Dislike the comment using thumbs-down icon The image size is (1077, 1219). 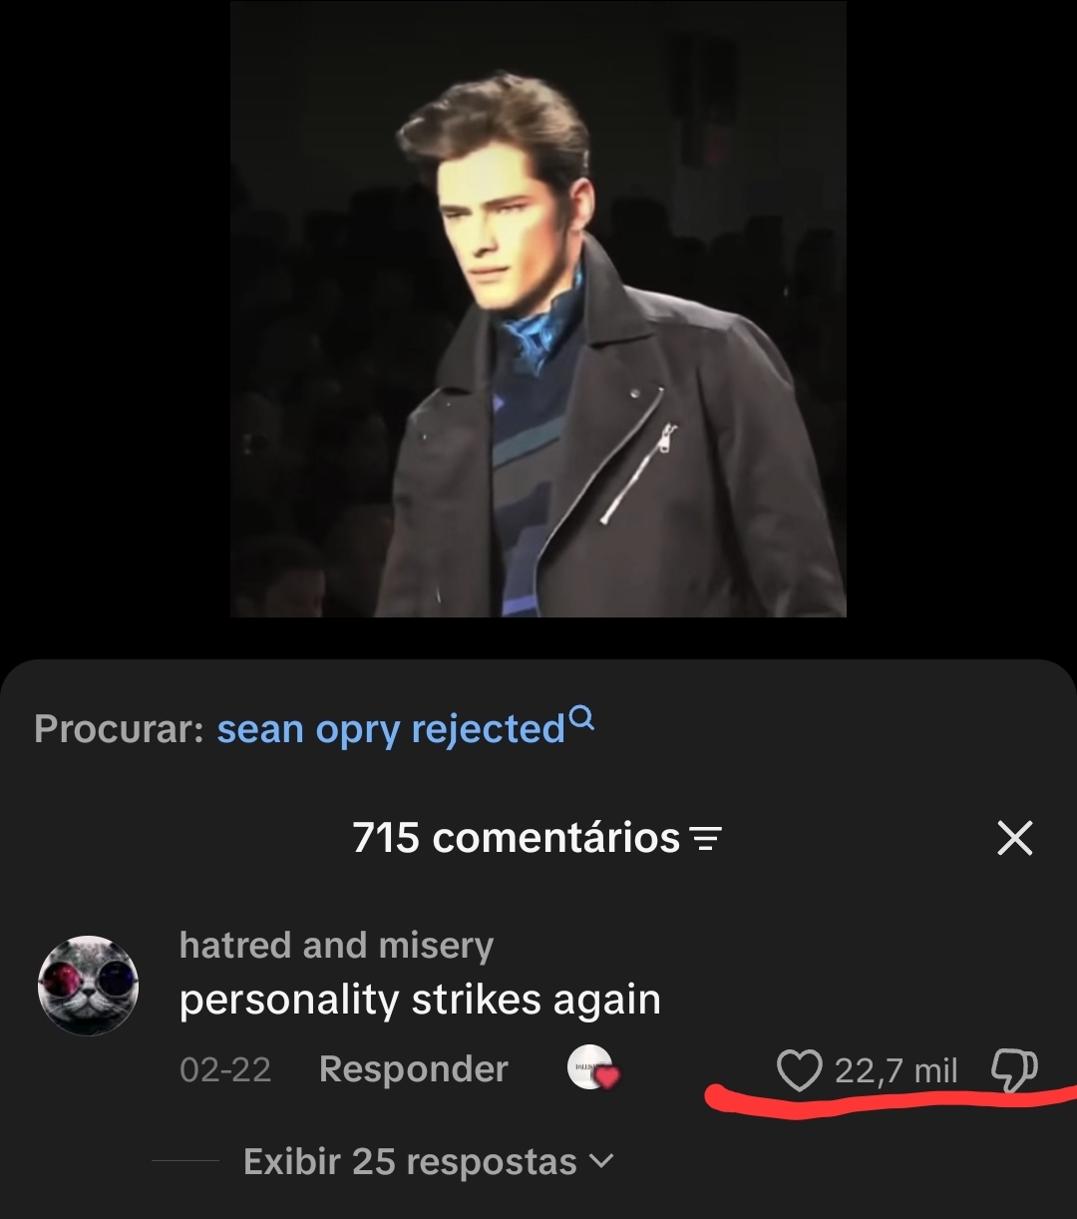[1014, 1070]
